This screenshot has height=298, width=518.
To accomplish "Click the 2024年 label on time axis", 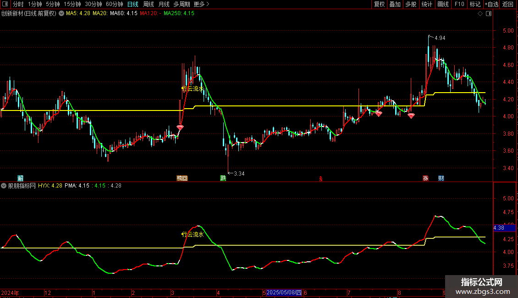I will coord(10,292).
